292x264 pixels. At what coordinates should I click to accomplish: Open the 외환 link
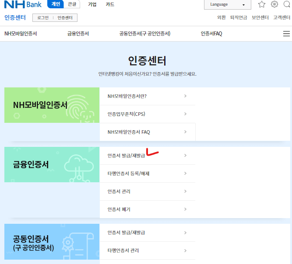coord(221,17)
